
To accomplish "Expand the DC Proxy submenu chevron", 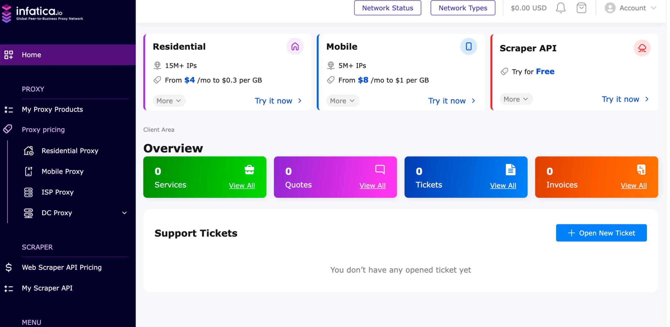I will [125, 213].
